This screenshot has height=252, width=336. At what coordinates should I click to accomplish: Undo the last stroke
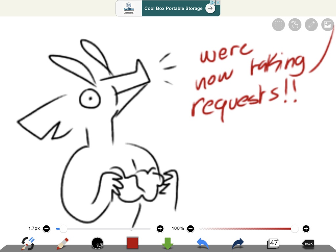point(203,244)
